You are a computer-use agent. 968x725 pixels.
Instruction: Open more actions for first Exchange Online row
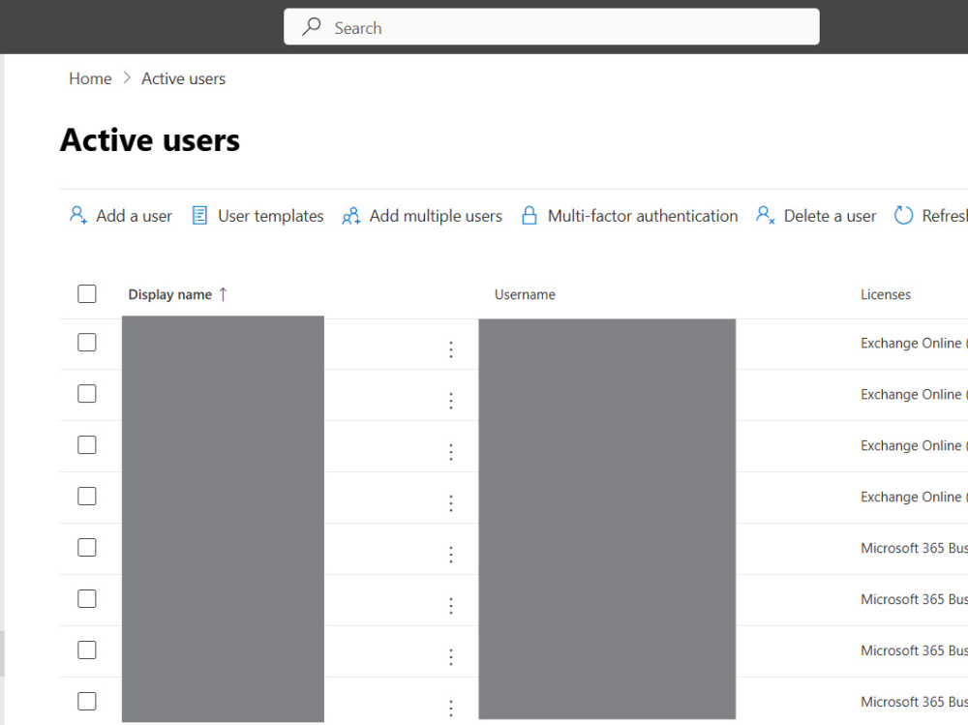(x=451, y=349)
